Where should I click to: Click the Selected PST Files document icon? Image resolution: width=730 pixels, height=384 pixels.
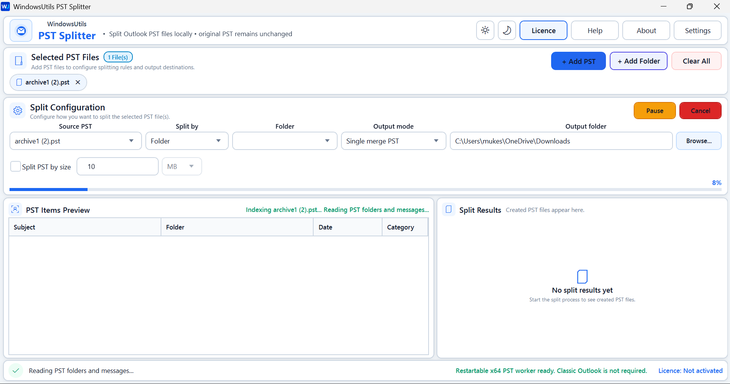click(19, 61)
